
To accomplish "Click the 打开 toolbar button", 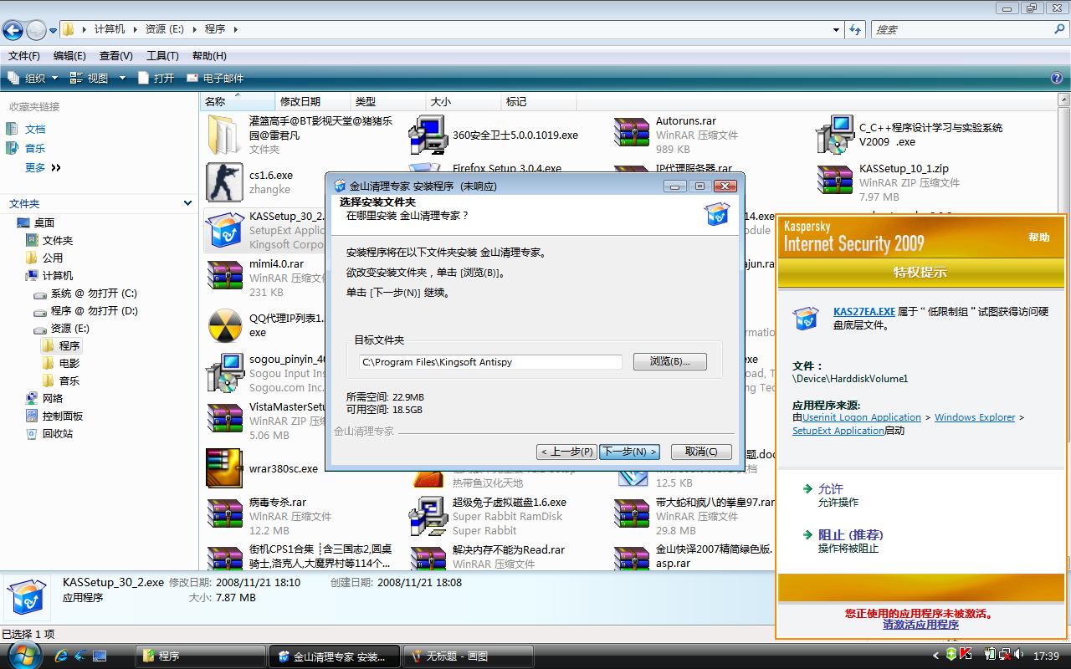I will pos(156,78).
